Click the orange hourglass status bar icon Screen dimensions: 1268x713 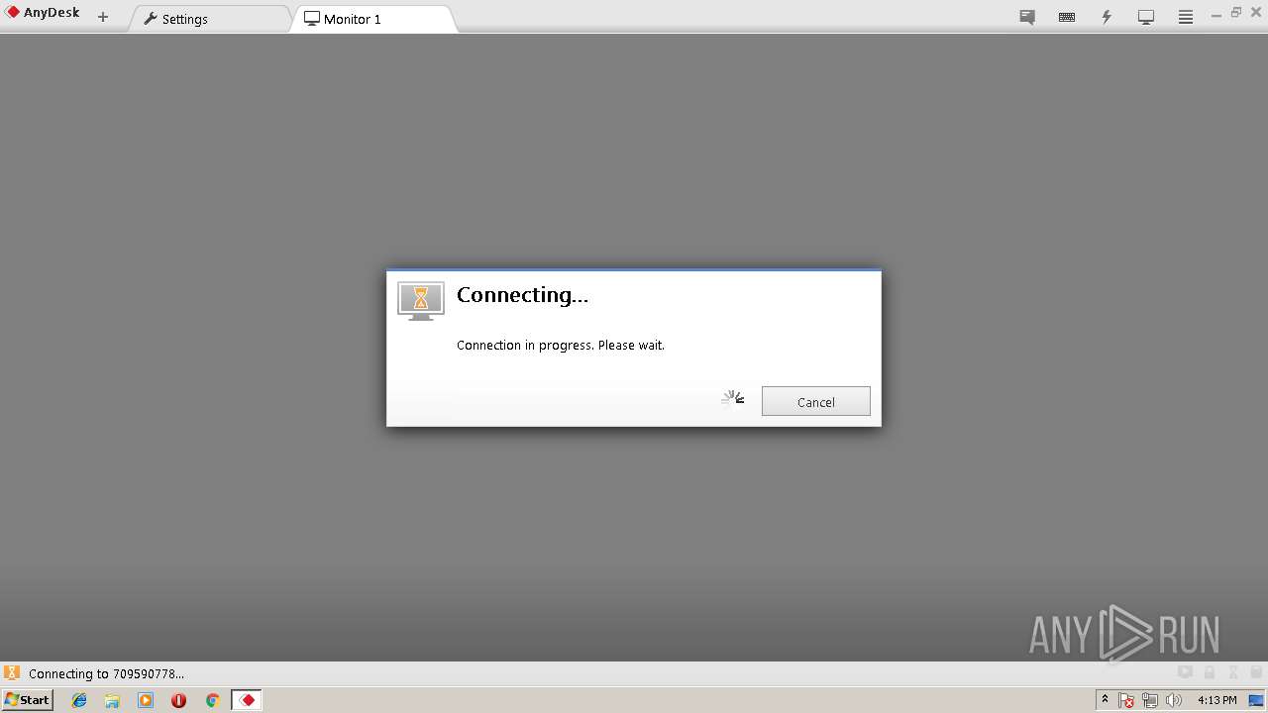[12, 672]
